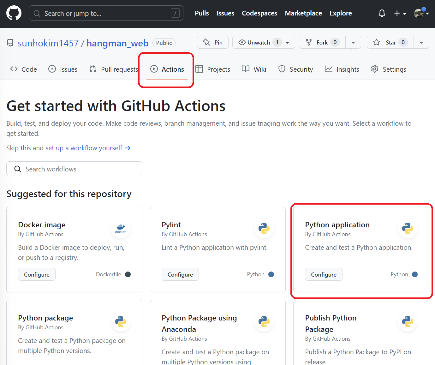
Task: Click the Python application language dot
Action: pos(415,274)
